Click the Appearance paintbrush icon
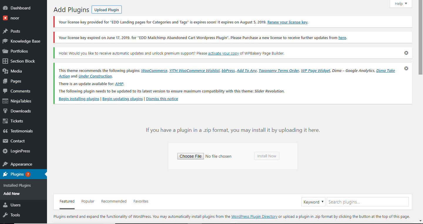The image size is (423, 224). click(5, 164)
